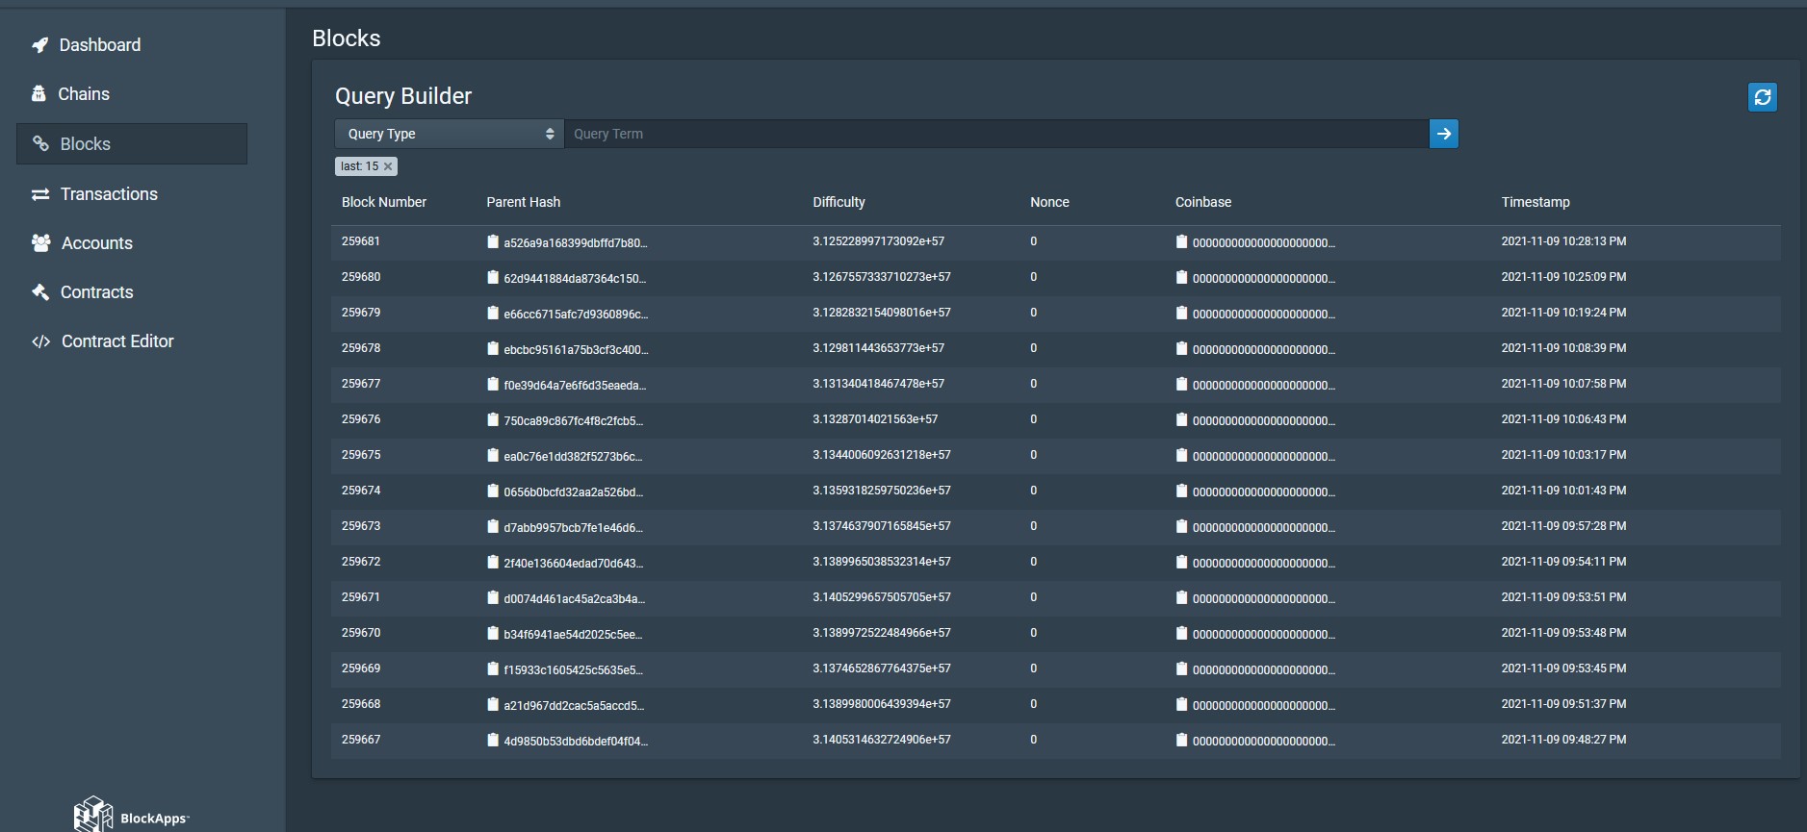Image resolution: width=1807 pixels, height=832 pixels.
Task: Select block number 259677
Action: click(x=361, y=384)
